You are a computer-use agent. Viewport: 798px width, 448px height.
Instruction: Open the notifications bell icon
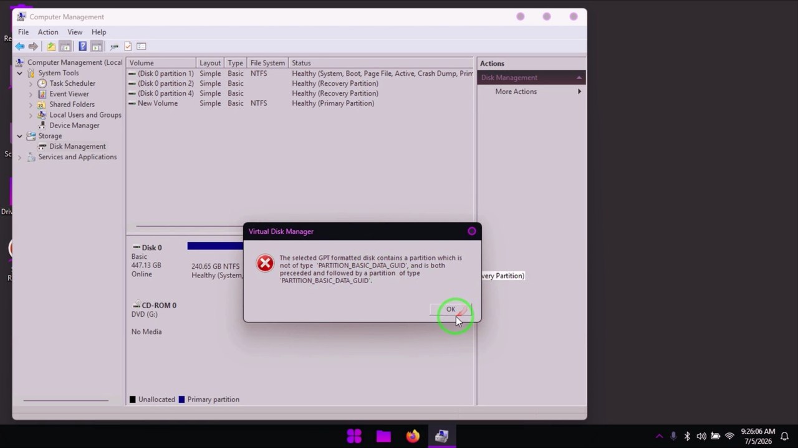[x=784, y=436]
